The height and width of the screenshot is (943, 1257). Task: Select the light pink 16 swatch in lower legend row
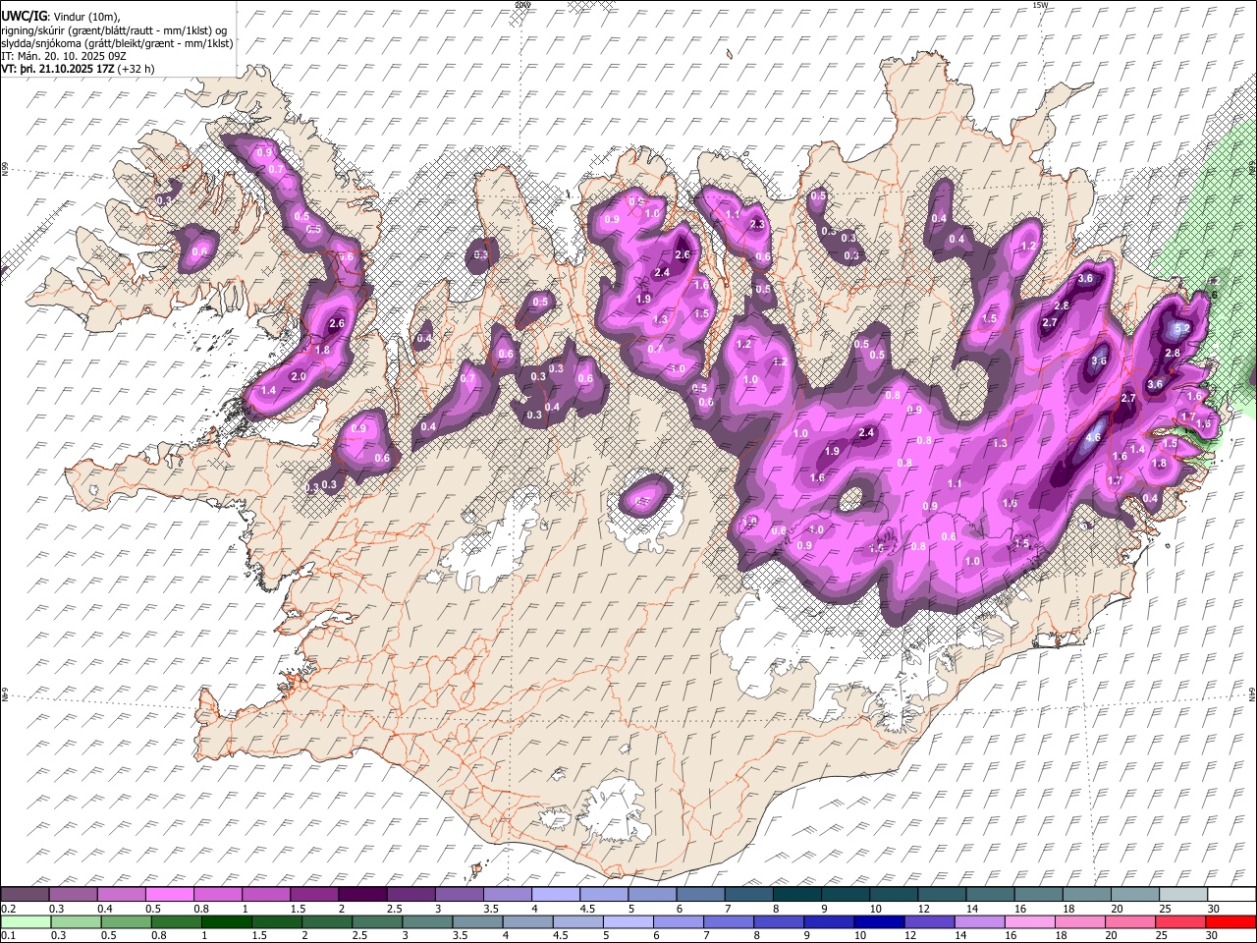coord(1029,921)
